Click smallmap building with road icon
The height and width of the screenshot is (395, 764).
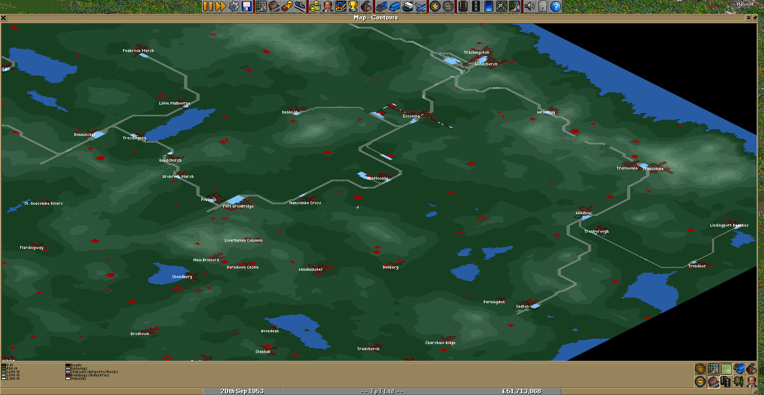point(713,382)
